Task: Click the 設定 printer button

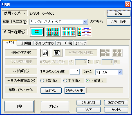Action: (x=118, y=13)
